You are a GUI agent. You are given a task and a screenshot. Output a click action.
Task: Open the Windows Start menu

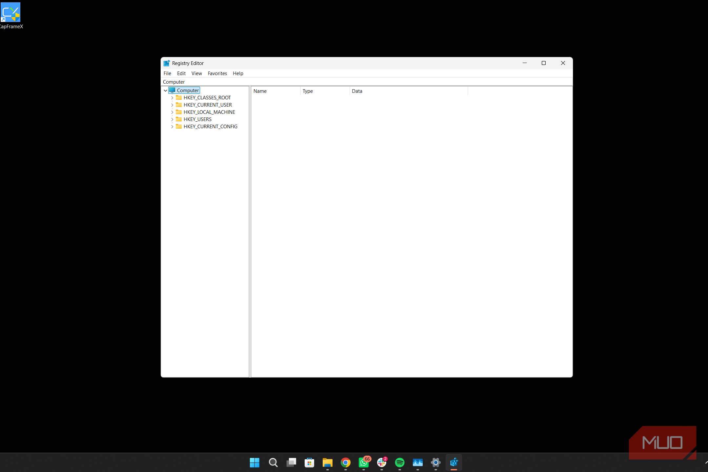(254, 462)
